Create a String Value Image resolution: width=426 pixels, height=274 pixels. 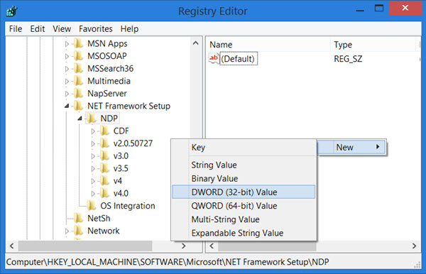244,165
